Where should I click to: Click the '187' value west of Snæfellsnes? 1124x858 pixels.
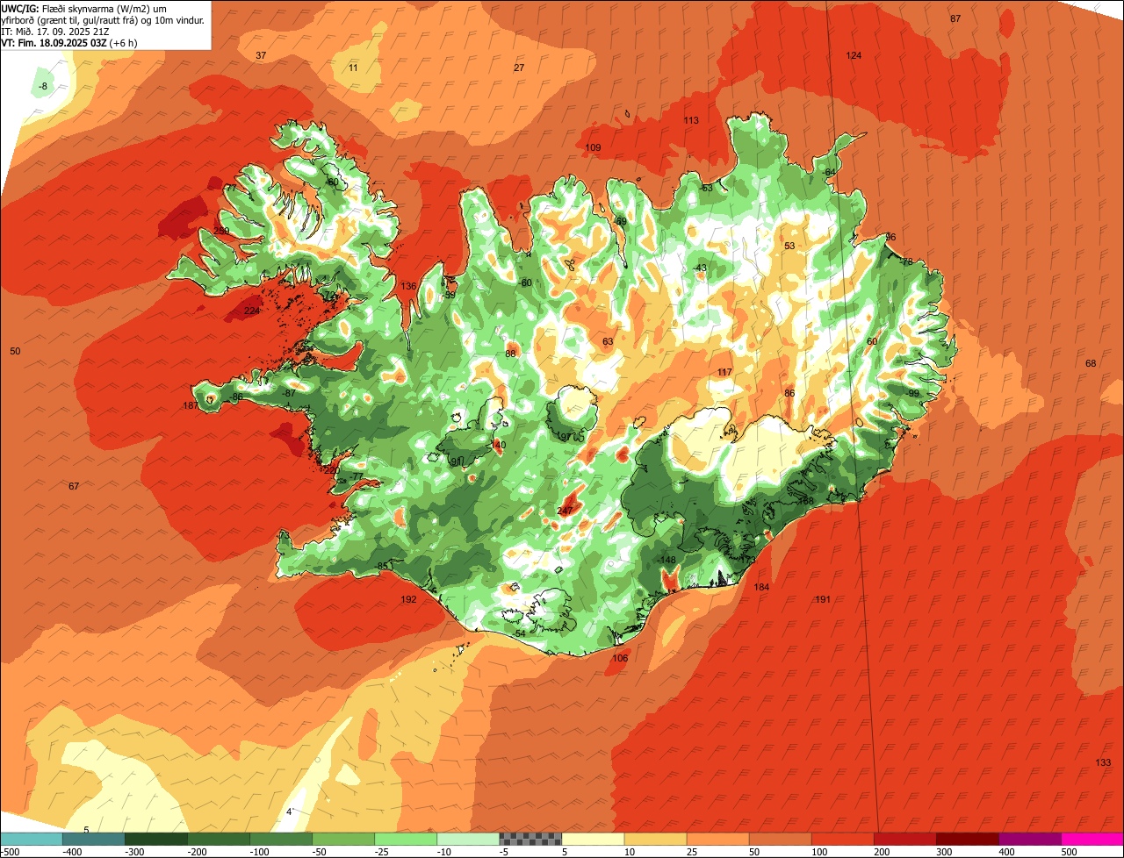click(191, 405)
